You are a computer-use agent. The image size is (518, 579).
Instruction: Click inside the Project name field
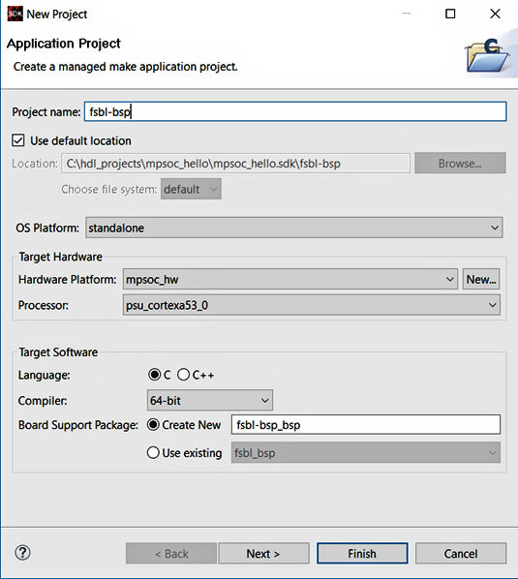(x=295, y=111)
